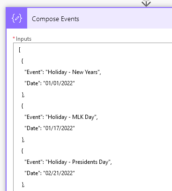Screen dimensions: 172x191
Task: Click the first object's opening brace
Action: coord(22,61)
